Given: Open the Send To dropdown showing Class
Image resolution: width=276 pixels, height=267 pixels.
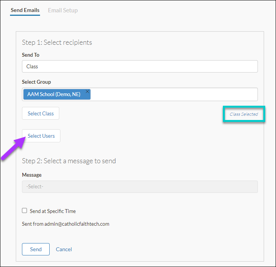Looking at the screenshot, I should pos(140,66).
